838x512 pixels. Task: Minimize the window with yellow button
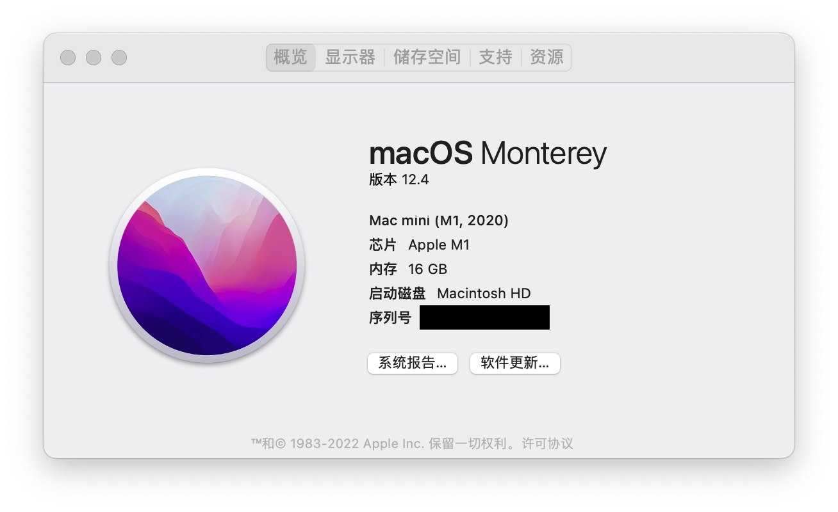[94, 58]
